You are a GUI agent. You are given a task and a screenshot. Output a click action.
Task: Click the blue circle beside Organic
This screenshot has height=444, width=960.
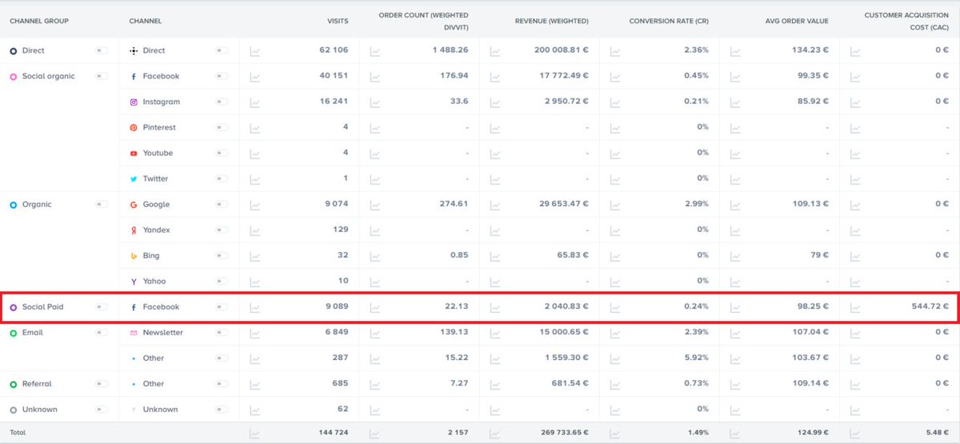[14, 205]
